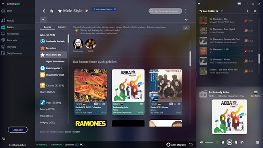Toggle shuffle playback
Image resolution: width=263 pixels, height=148 pixels.
tap(217, 142)
